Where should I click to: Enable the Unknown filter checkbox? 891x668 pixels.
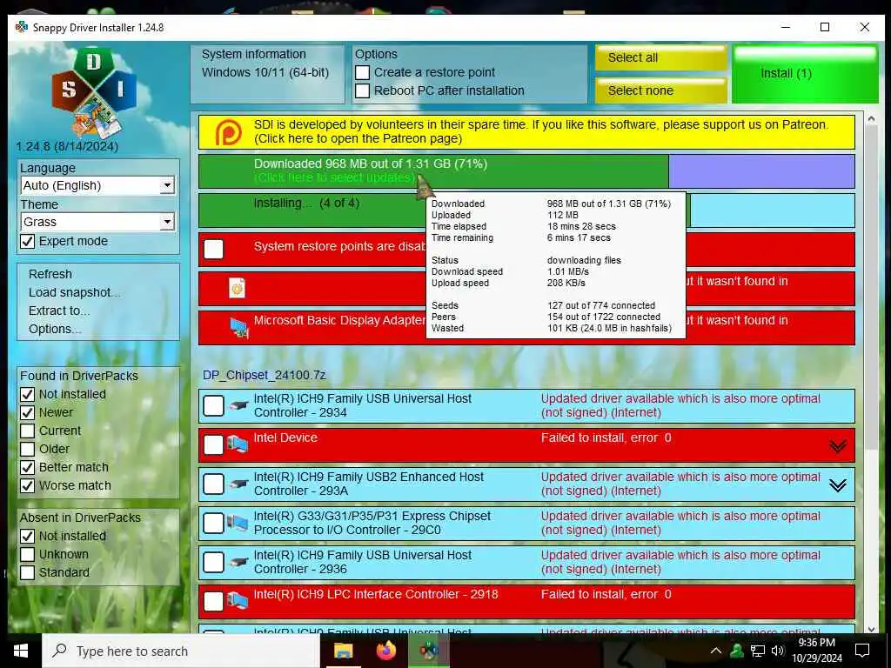coord(27,554)
